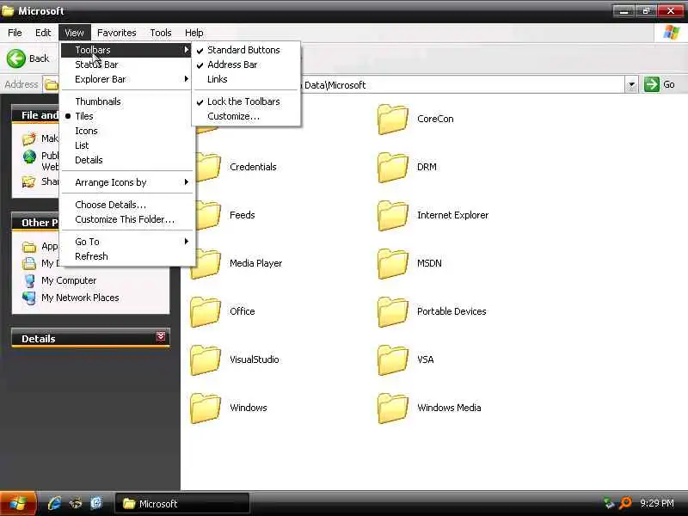688x516 pixels.
Task: Open the Windows Media folder icon
Action: (x=393, y=408)
